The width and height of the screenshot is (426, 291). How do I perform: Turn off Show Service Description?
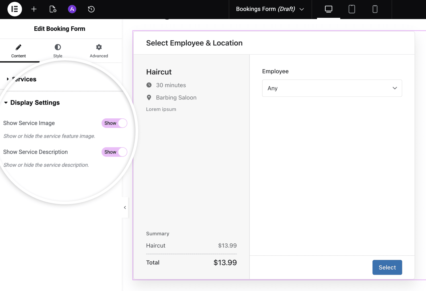pos(114,152)
